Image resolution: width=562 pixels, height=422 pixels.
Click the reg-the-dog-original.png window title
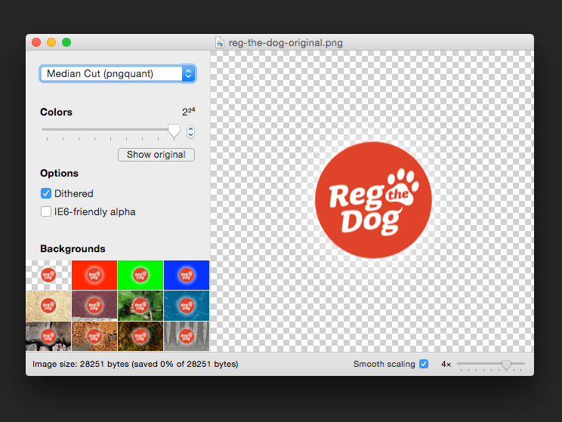[x=286, y=42]
